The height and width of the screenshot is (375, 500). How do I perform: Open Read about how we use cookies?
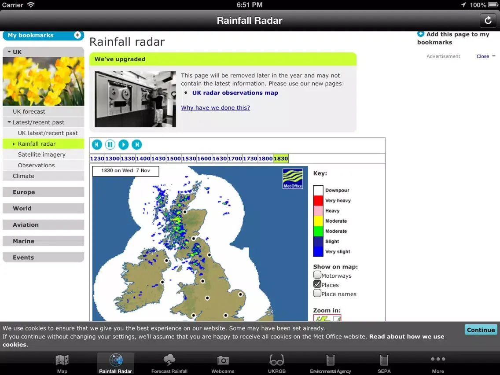click(x=407, y=336)
